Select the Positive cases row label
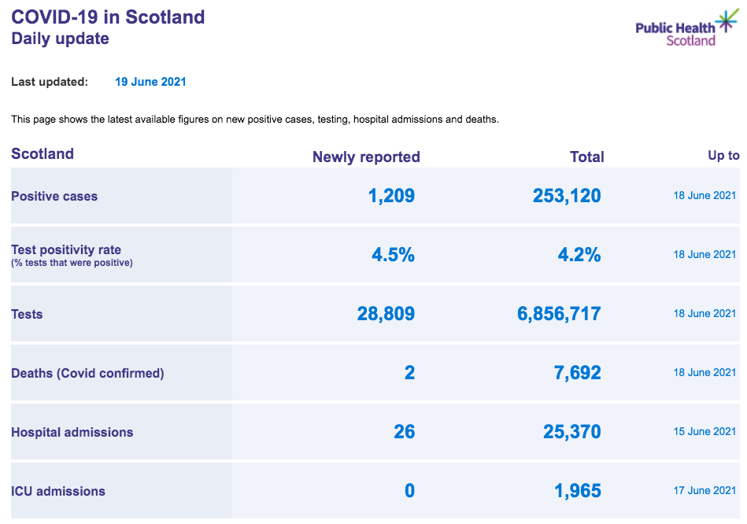The width and height of the screenshot is (747, 524). (x=54, y=196)
